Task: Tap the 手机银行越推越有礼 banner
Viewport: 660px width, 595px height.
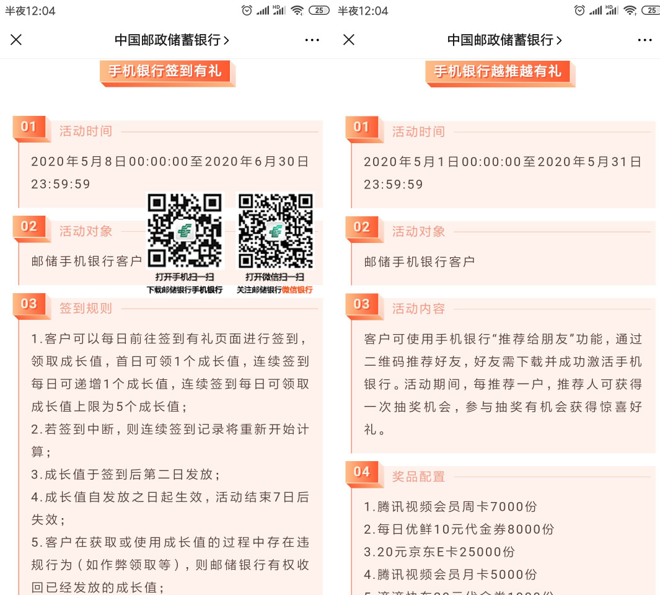Action: [x=499, y=73]
